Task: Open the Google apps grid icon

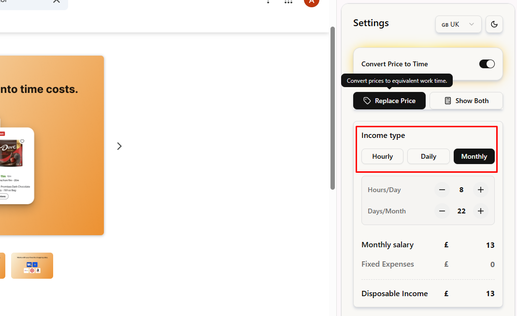Action: (x=288, y=1)
